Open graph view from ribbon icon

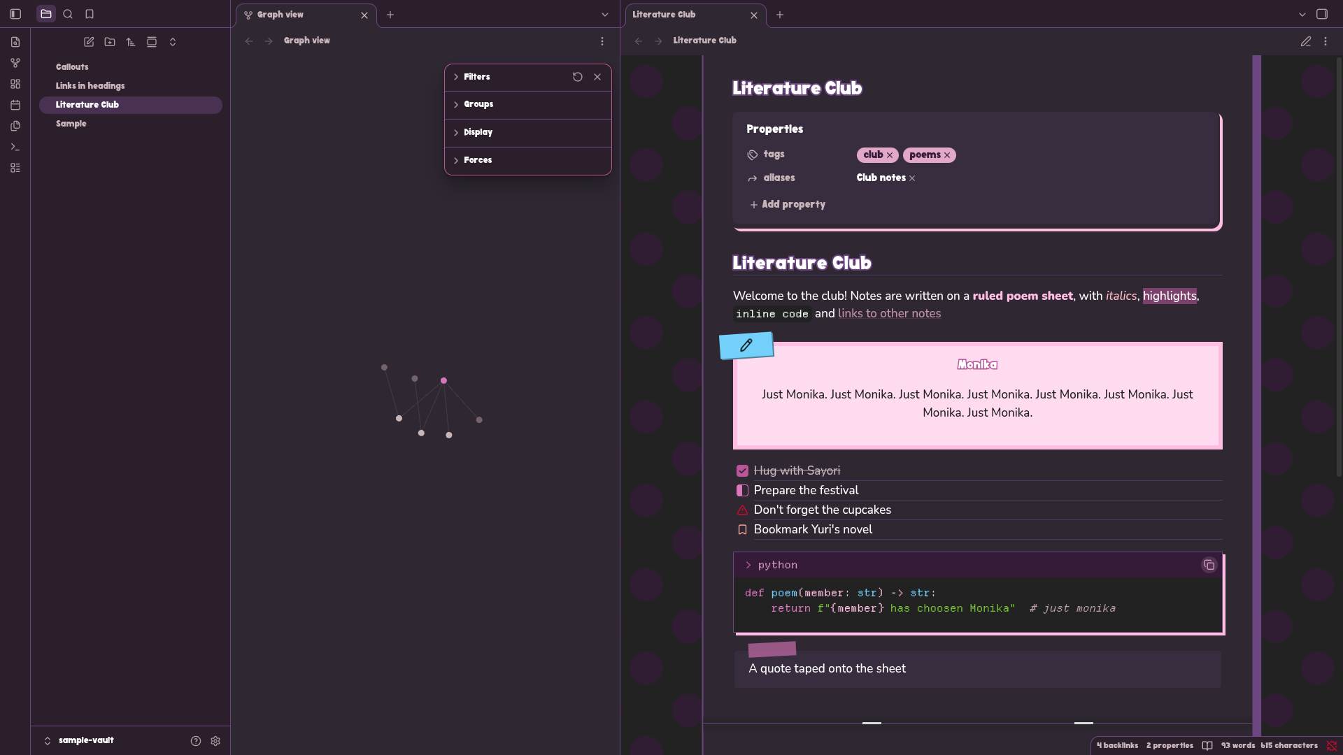coord(15,63)
